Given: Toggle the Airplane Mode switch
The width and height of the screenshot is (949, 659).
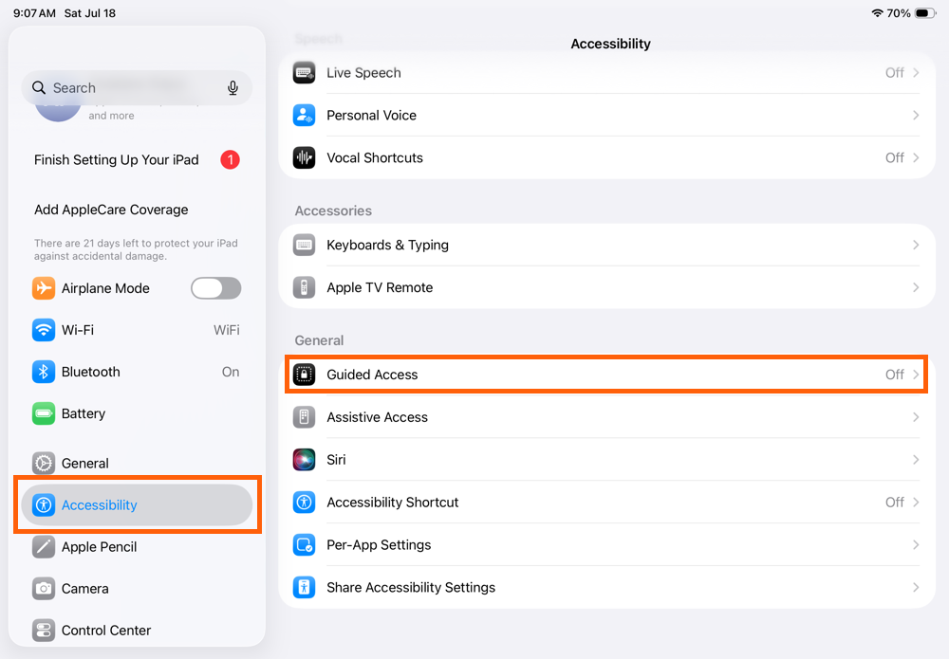Looking at the screenshot, I should tap(216, 288).
